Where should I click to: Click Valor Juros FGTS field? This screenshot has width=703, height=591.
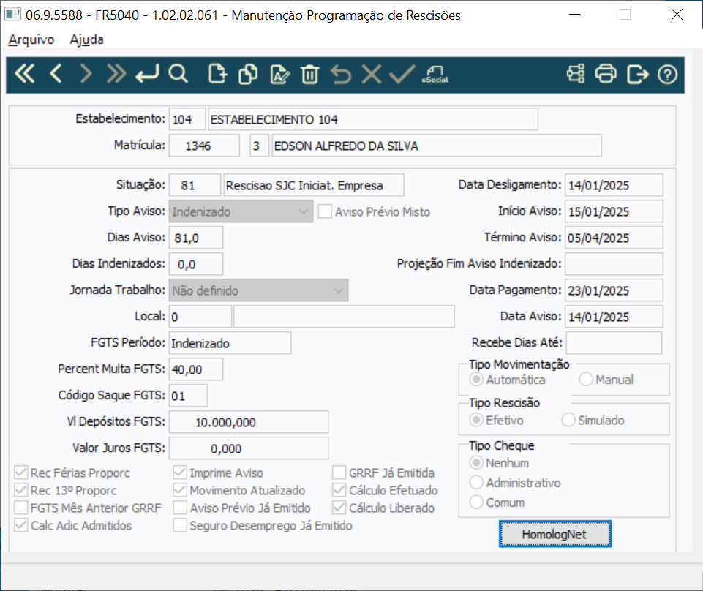pos(249,448)
